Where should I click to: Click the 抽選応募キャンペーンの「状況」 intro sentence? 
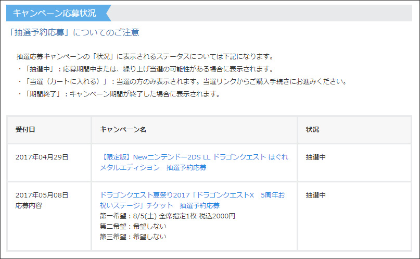point(145,57)
